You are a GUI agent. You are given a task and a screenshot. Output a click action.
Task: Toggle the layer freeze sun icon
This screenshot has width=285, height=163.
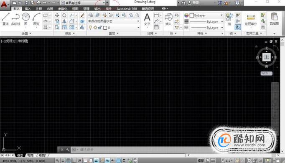click(x=95, y=28)
